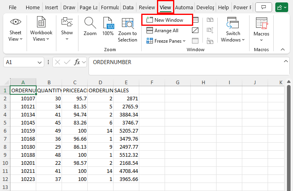Collapse the ribbon with chevron

tap(283, 50)
